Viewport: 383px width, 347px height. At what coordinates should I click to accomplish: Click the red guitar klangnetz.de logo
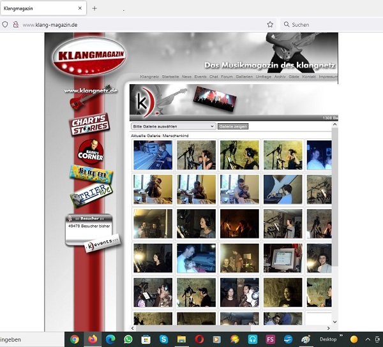pos(90,95)
